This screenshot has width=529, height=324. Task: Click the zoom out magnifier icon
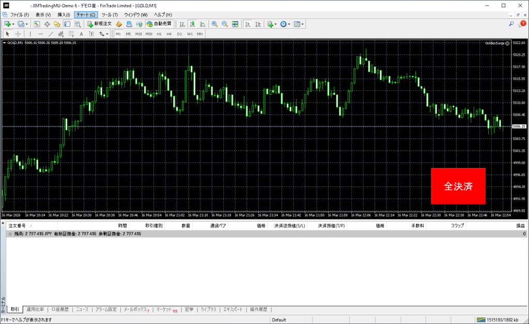click(225, 24)
